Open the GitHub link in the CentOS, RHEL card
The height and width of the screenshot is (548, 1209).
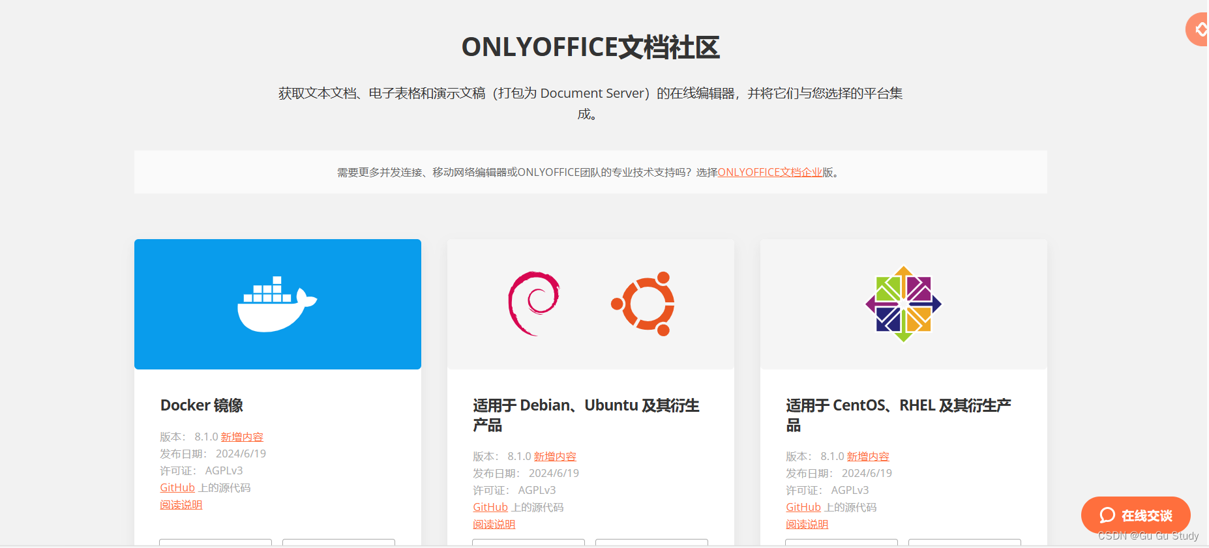[x=803, y=507]
